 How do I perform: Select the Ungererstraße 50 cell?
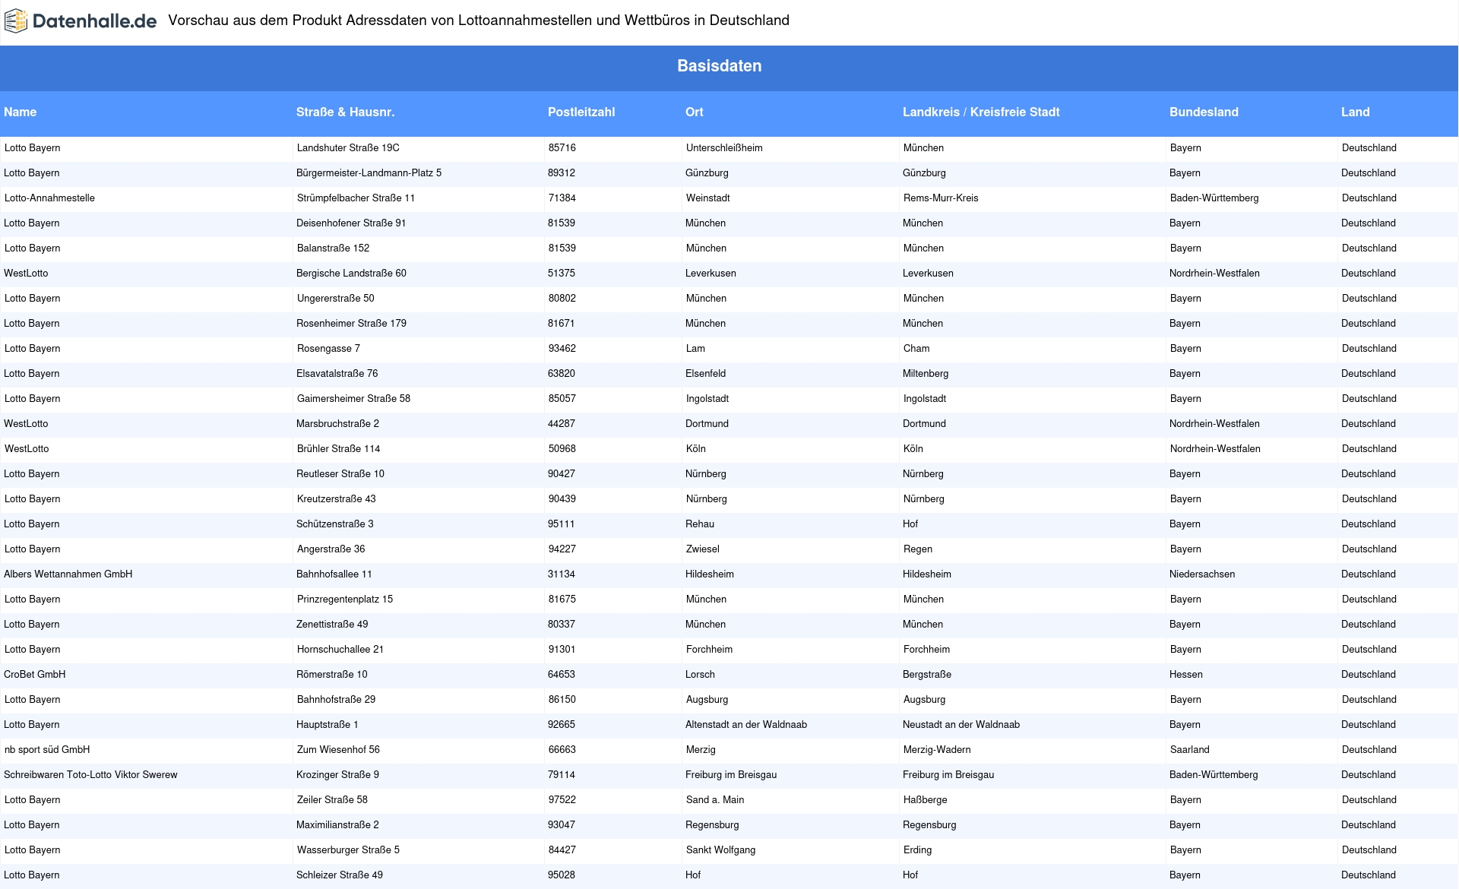tap(336, 299)
